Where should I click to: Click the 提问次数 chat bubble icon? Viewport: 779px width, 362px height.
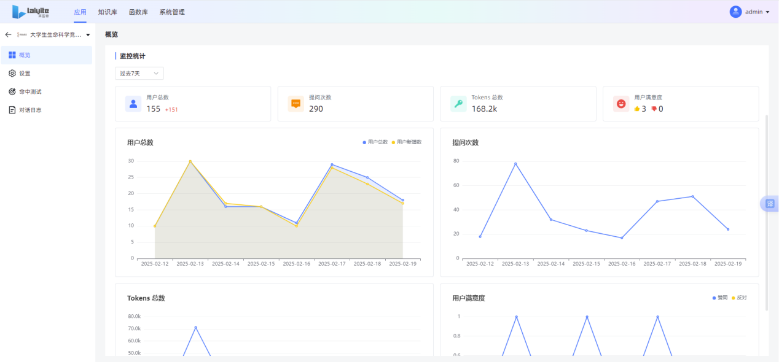tap(296, 104)
